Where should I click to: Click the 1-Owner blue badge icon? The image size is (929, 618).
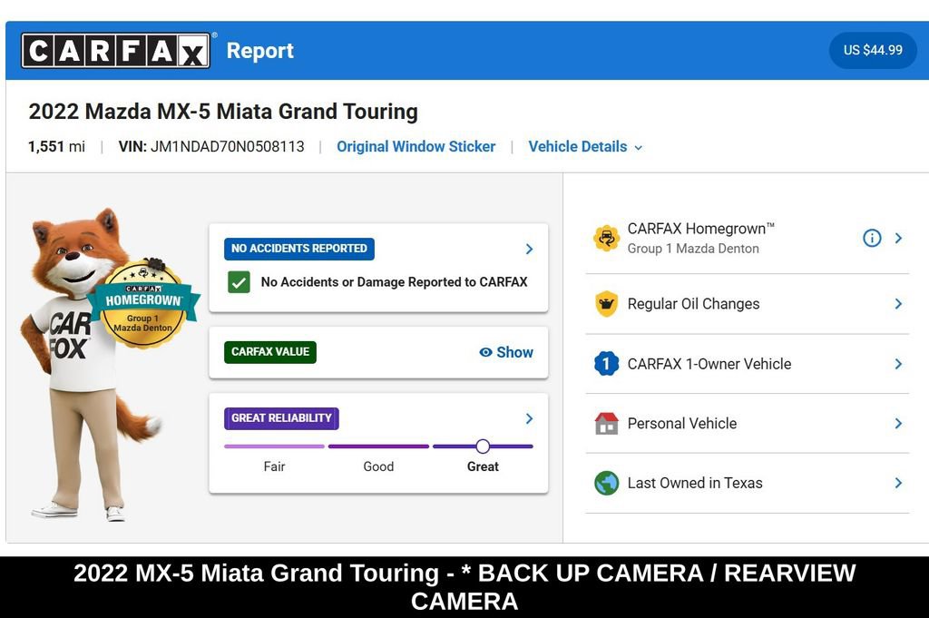point(607,364)
